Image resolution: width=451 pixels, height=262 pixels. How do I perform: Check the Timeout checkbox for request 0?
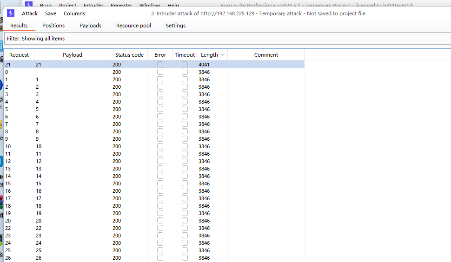tap(185, 72)
